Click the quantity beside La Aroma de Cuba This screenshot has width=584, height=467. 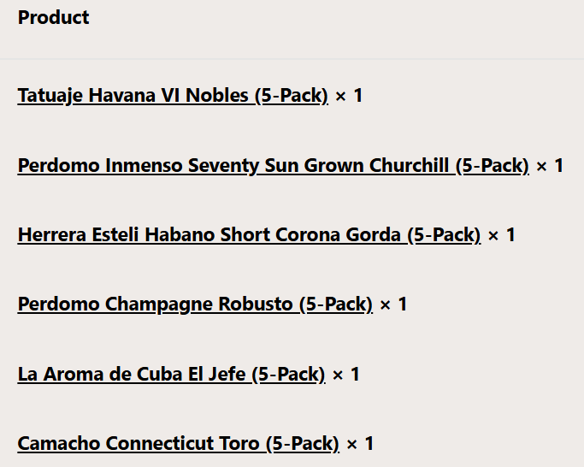point(346,374)
